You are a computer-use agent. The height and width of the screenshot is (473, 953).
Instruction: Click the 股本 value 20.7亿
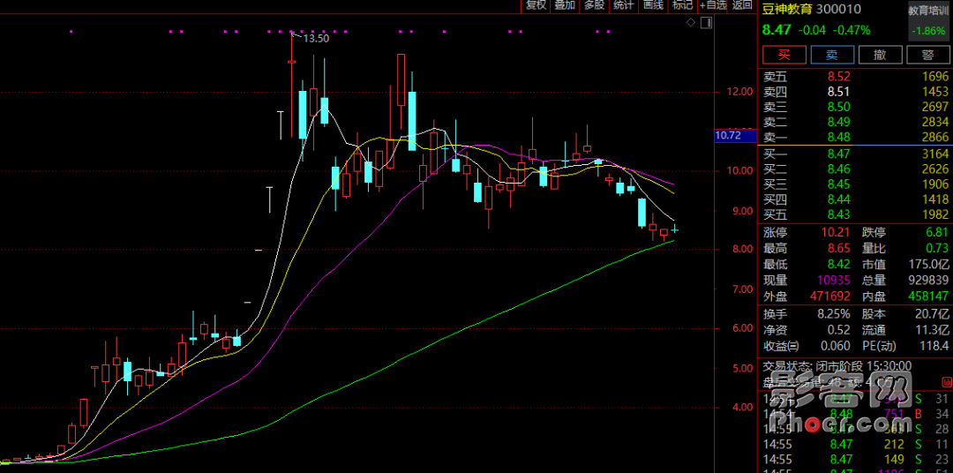click(933, 314)
